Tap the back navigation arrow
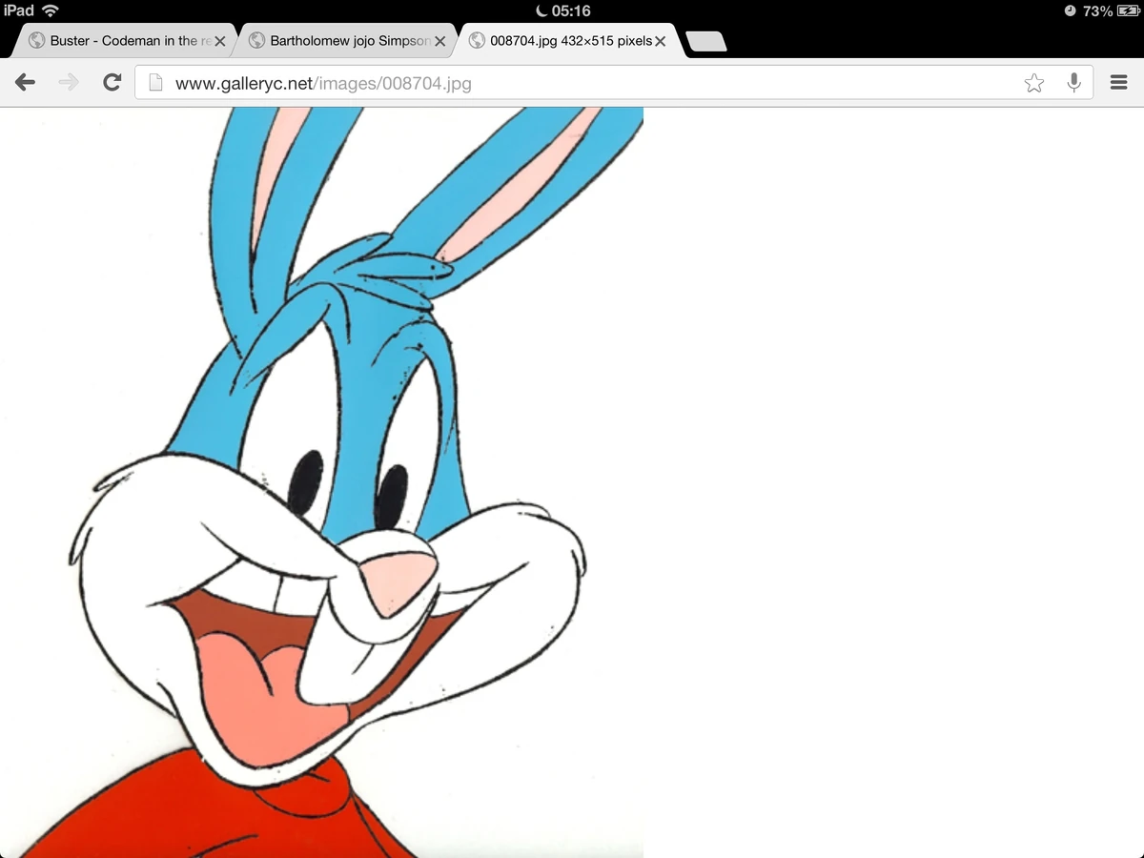1144x858 pixels. point(25,82)
